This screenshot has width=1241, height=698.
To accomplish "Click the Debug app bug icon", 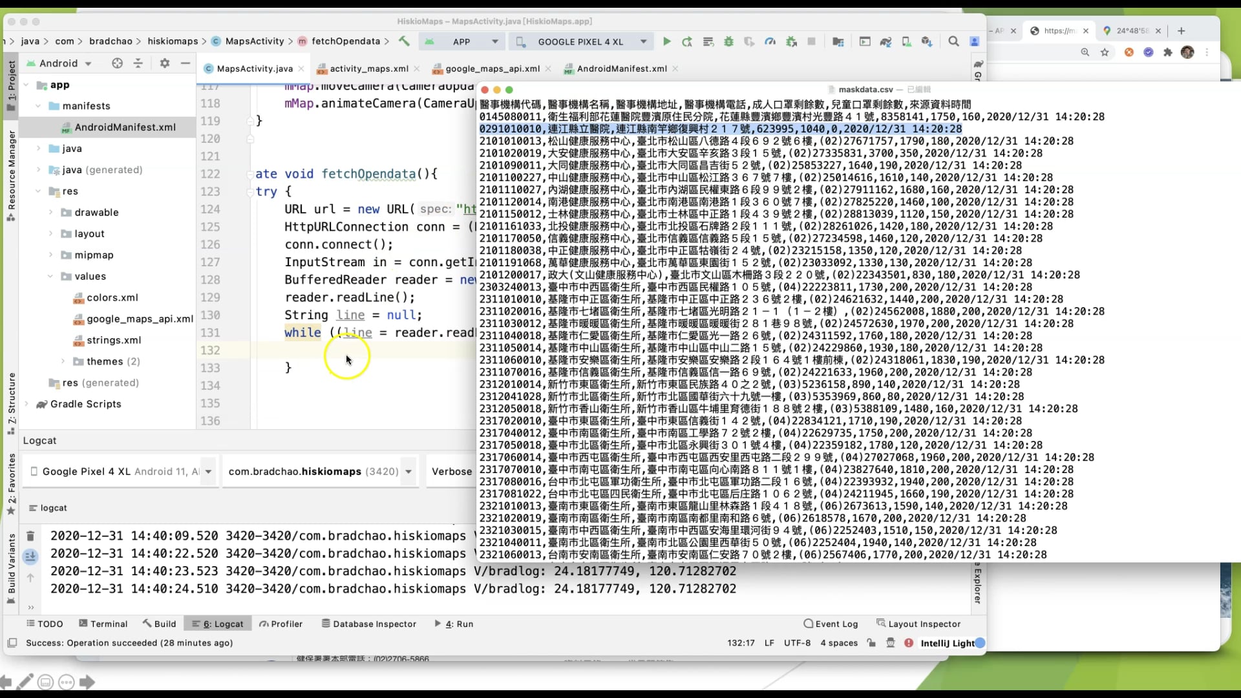I will pyautogui.click(x=728, y=41).
